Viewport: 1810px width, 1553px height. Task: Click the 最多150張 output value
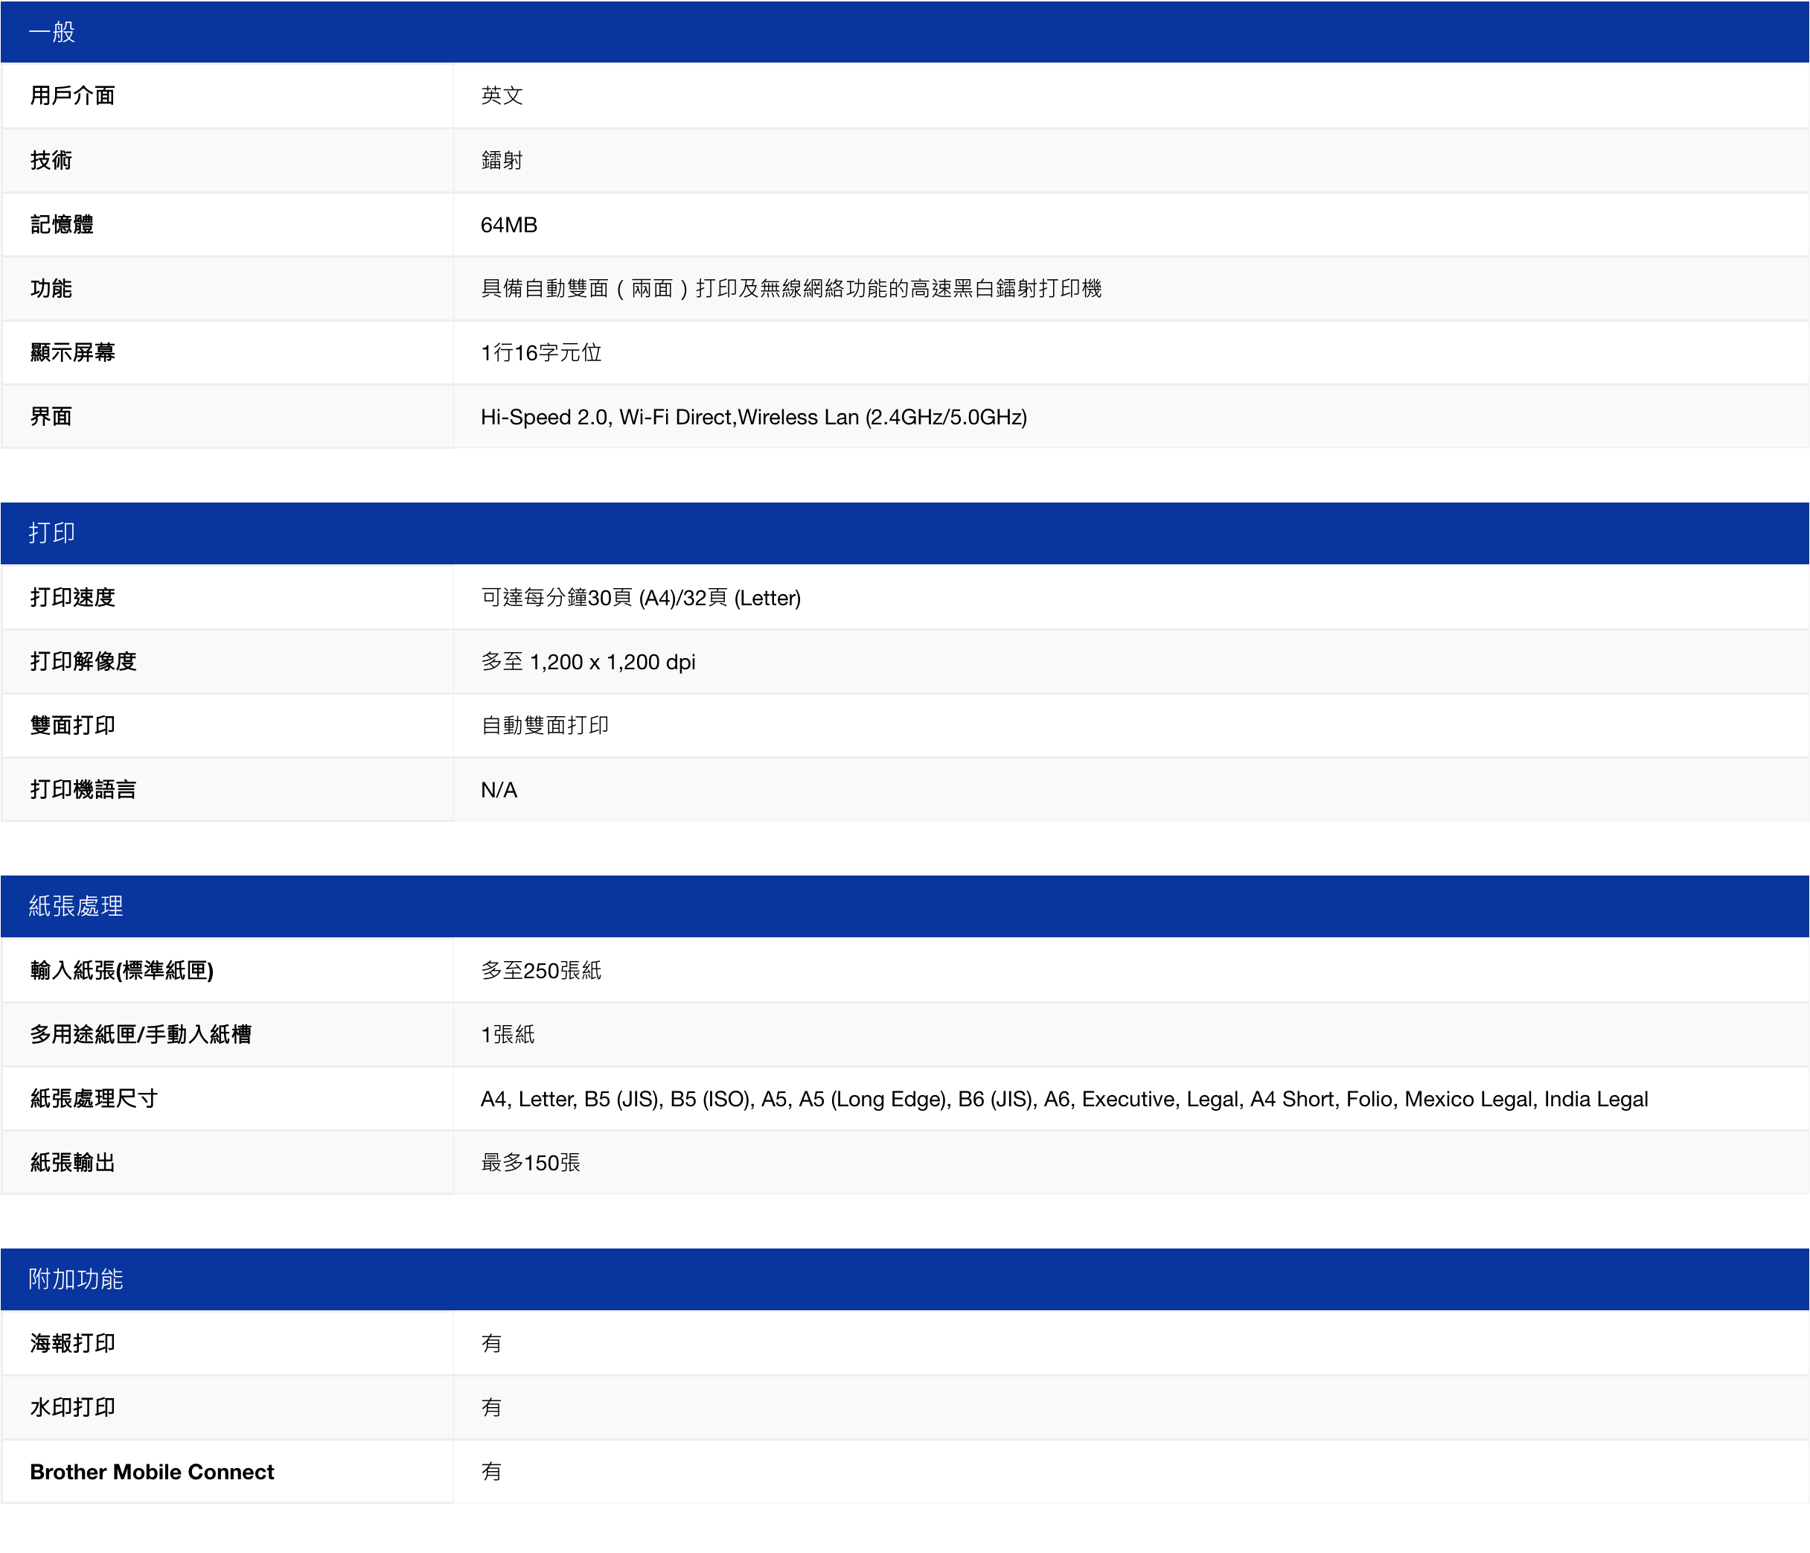(x=530, y=1162)
